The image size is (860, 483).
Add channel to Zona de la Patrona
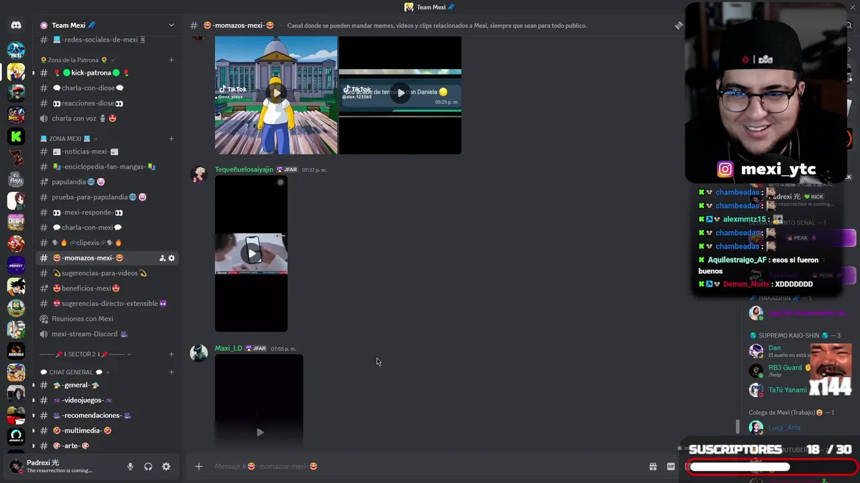pos(171,60)
